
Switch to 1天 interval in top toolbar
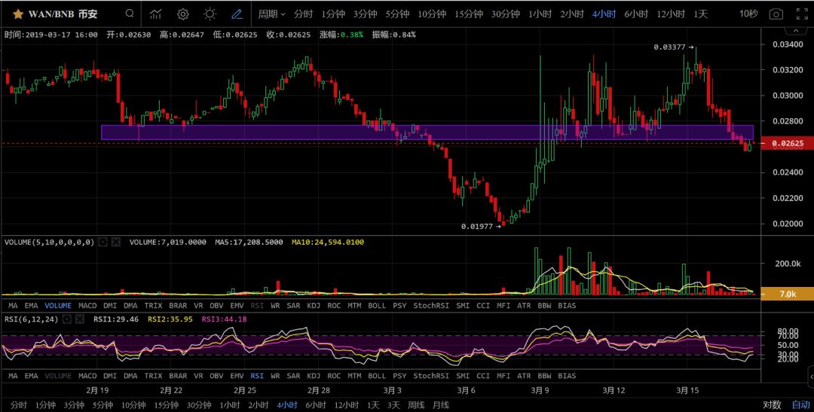click(x=700, y=14)
